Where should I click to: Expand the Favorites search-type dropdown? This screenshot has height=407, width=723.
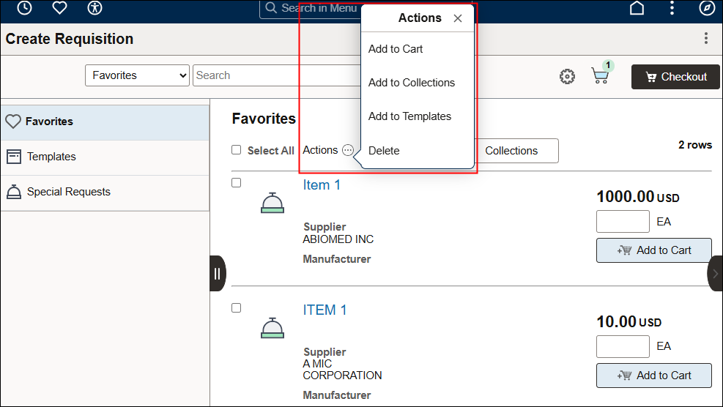point(138,75)
